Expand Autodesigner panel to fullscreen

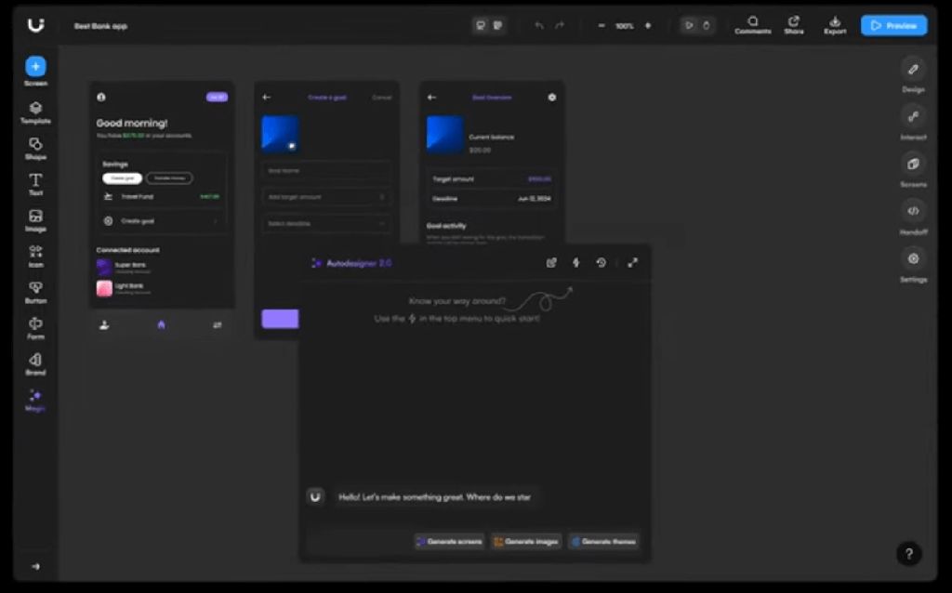coord(633,263)
